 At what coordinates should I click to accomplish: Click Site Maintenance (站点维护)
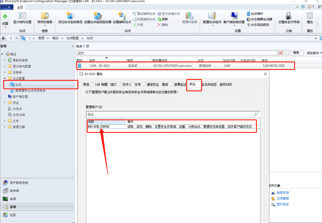coord(255,14)
